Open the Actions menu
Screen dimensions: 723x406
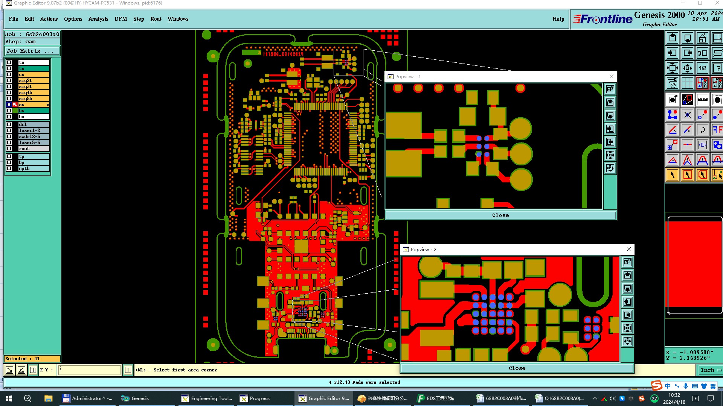(49, 19)
